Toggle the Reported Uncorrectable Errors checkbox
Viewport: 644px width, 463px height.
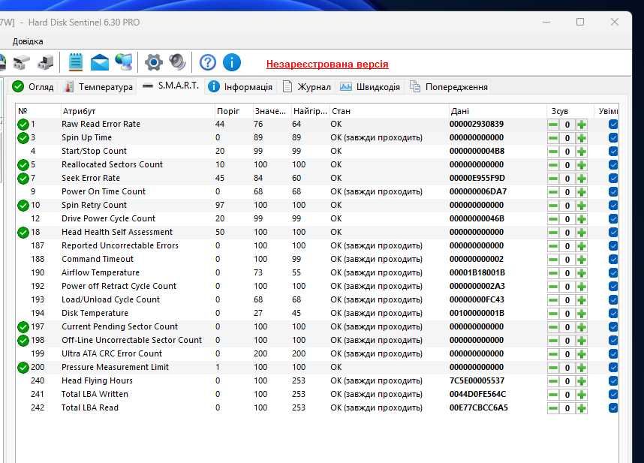613,246
